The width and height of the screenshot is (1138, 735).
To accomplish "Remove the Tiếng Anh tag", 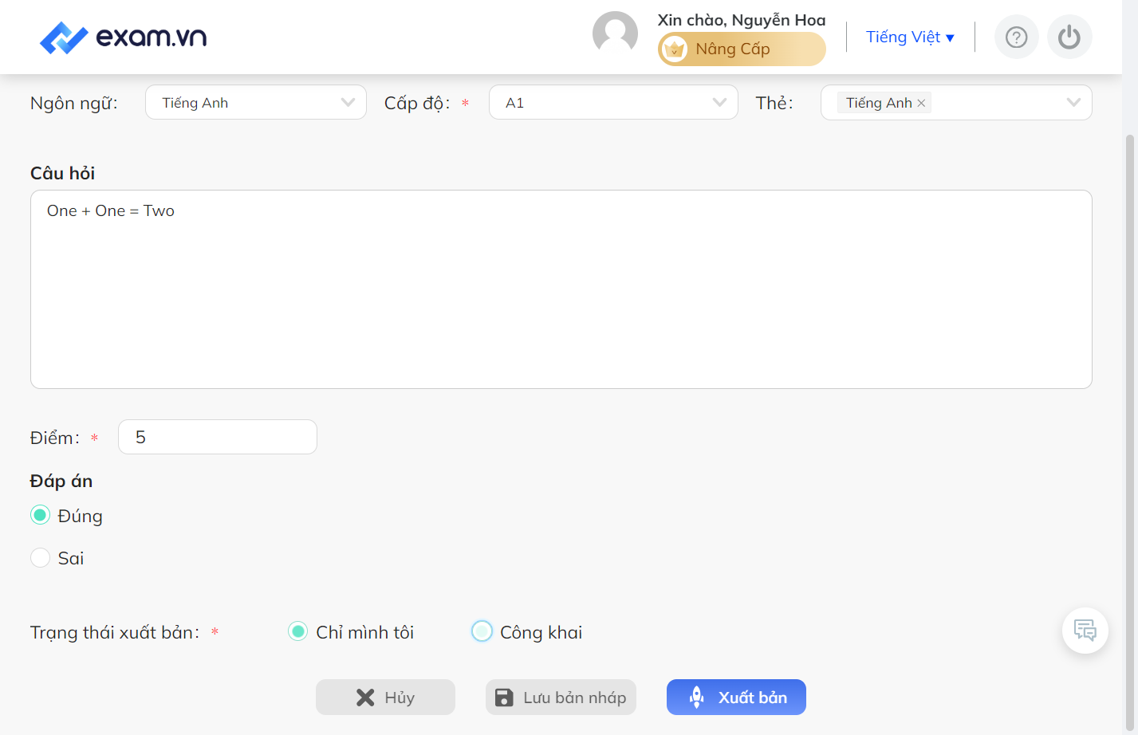I will pos(921,103).
